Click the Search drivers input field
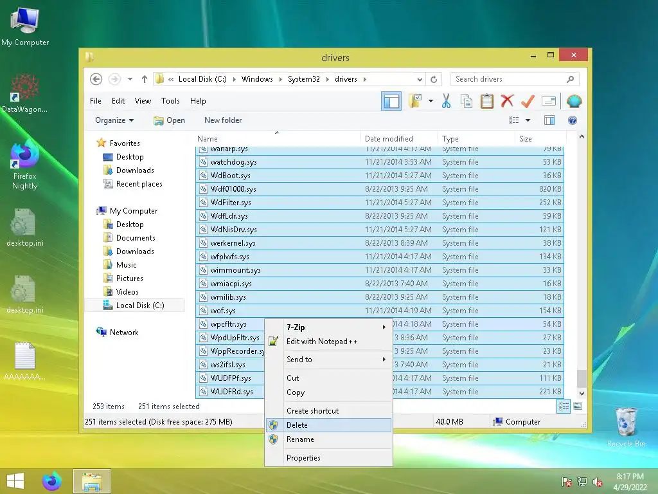The height and width of the screenshot is (494, 658). [509, 79]
